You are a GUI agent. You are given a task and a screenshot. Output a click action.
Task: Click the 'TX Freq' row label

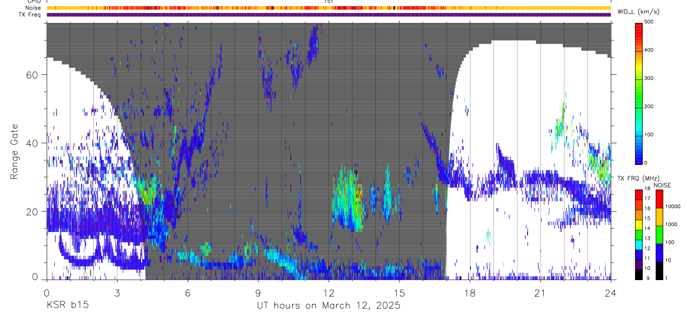tap(30, 15)
